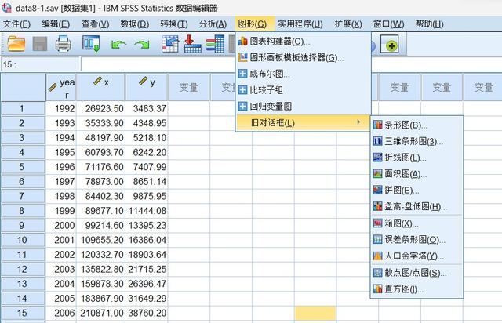Screen dimensions: 502x323
Task: Choose 箱图(X) from the submenu
Action: point(417,223)
